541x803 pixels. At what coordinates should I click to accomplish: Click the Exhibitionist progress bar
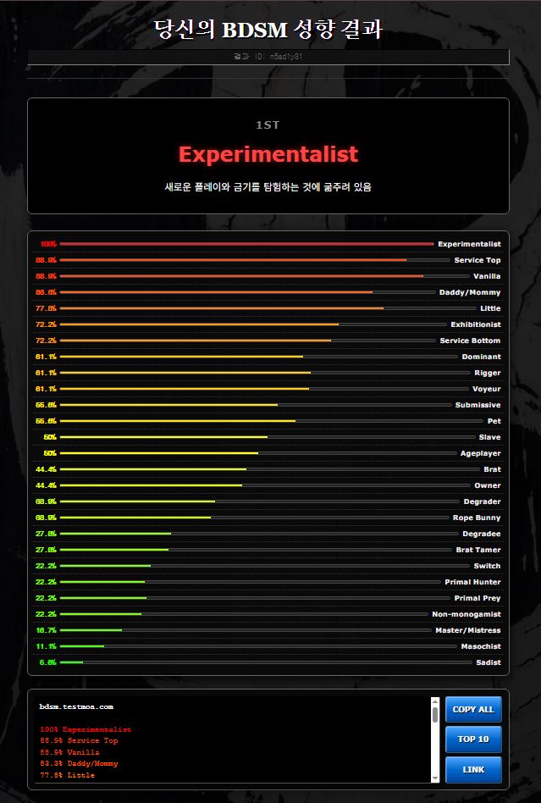(x=252, y=324)
